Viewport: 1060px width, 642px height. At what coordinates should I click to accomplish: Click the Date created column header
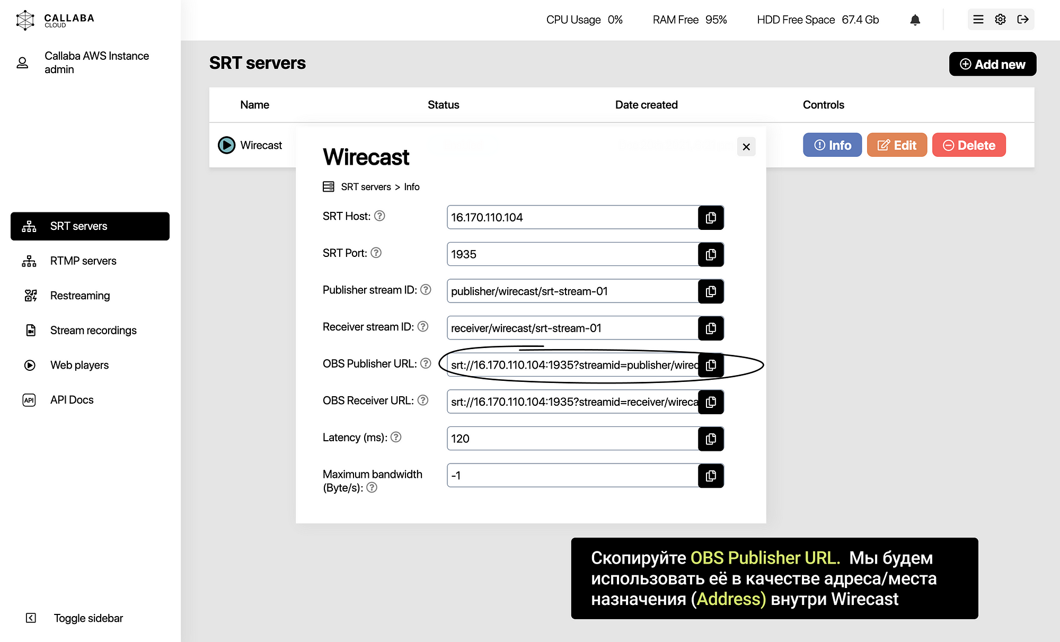tap(646, 105)
